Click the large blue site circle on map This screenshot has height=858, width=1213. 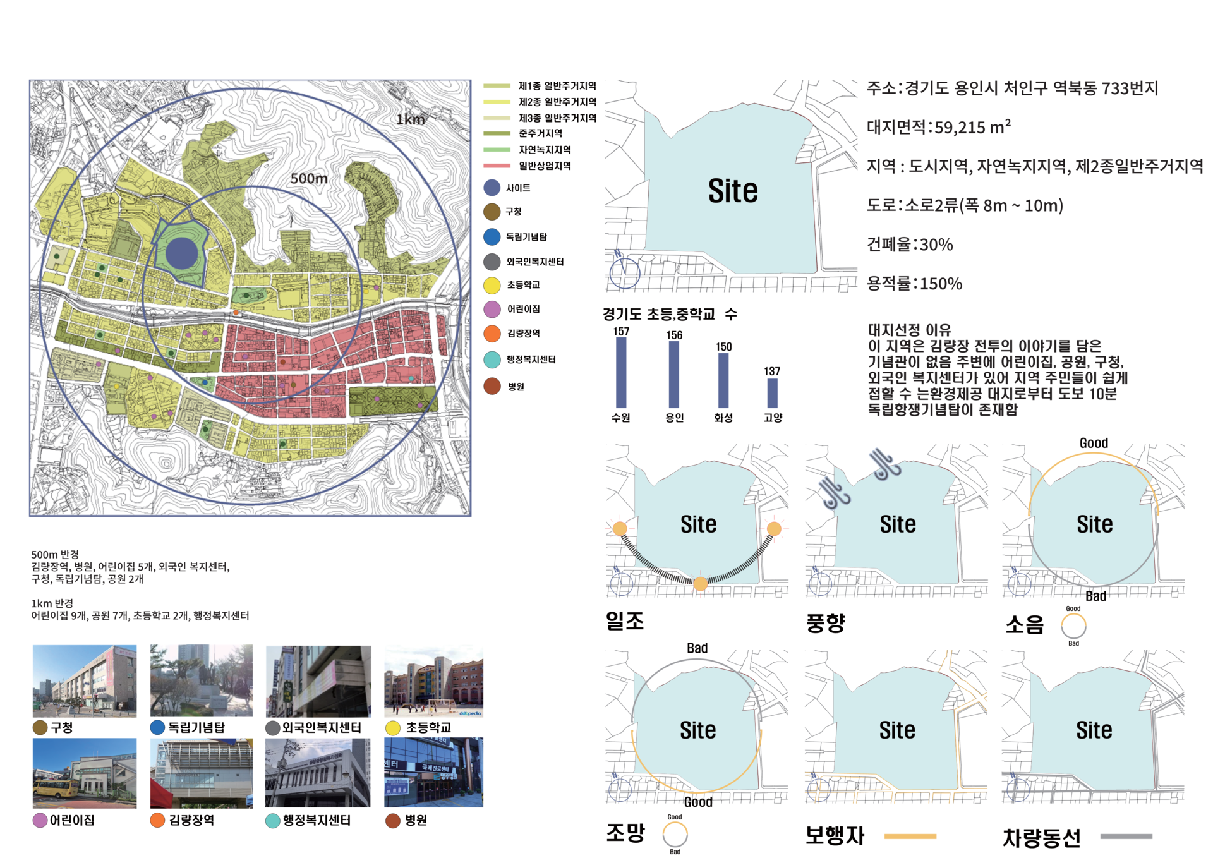pos(182,254)
